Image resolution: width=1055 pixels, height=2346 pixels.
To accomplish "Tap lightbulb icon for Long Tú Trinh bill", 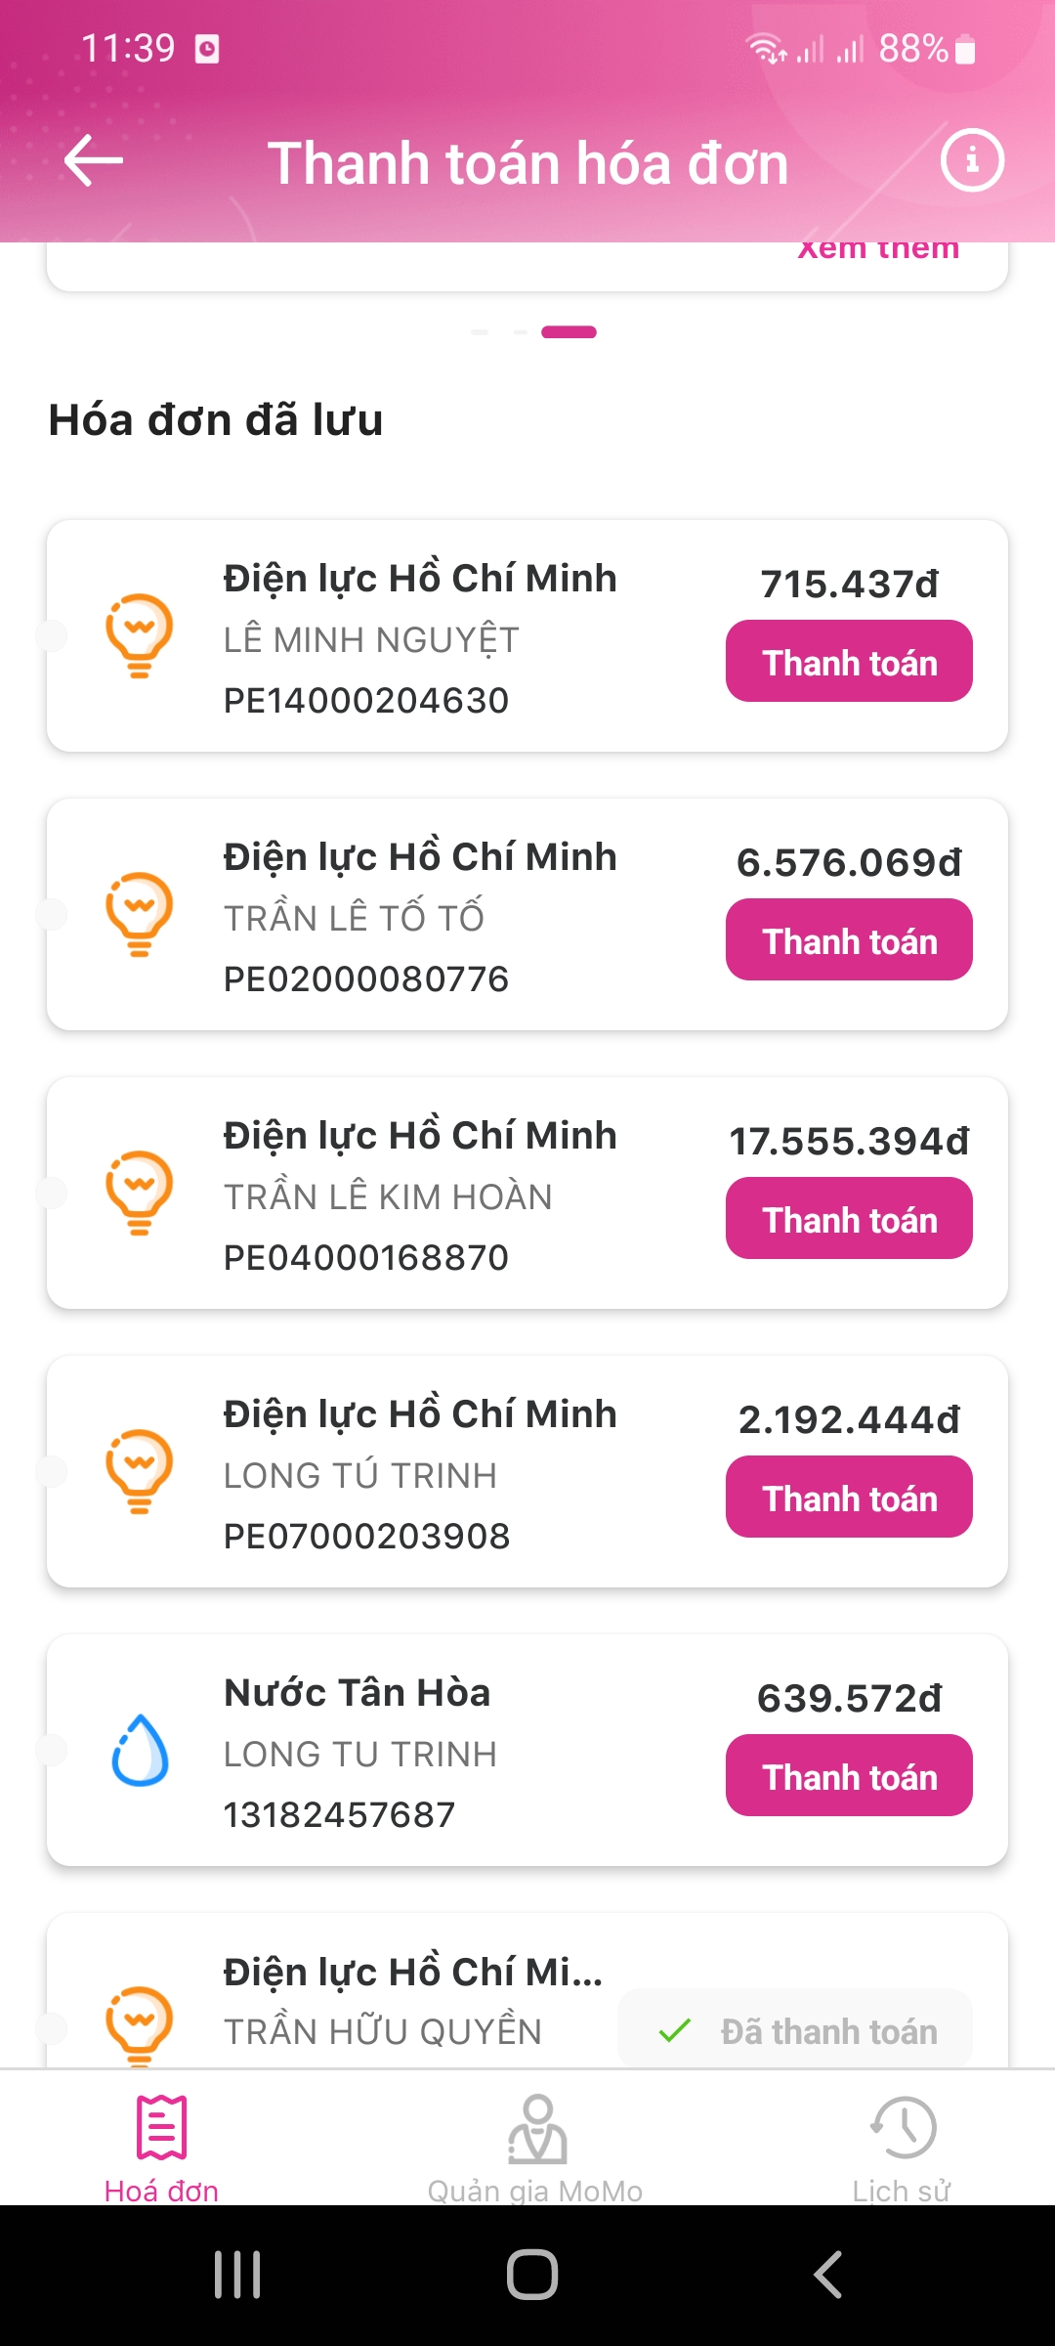I will pyautogui.click(x=139, y=1471).
